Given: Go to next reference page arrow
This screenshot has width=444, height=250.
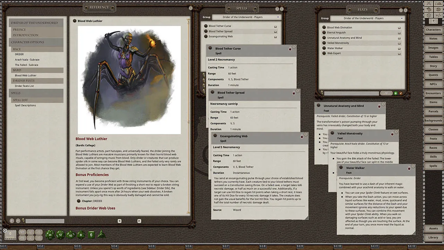Looking at the screenshot, I should pyautogui.click(x=139, y=221).
